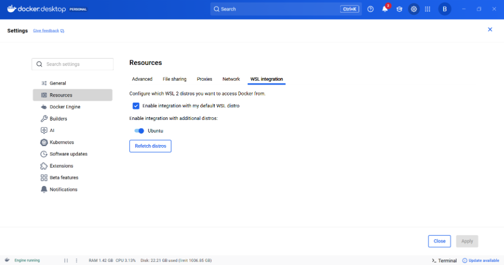The image size is (504, 265).
Task: Click the Refetch distros button
Action: click(150, 146)
